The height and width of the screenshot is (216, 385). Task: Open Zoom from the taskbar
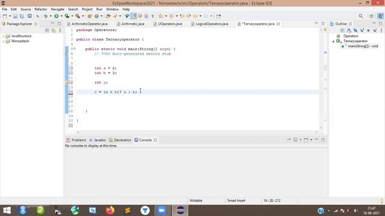[162, 211]
